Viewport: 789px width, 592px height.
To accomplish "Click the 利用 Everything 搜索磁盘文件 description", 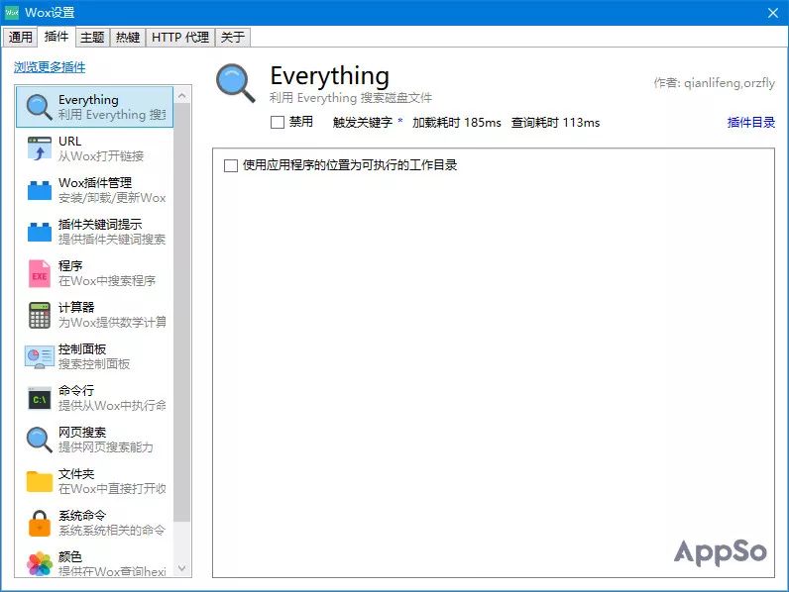I will (x=351, y=98).
